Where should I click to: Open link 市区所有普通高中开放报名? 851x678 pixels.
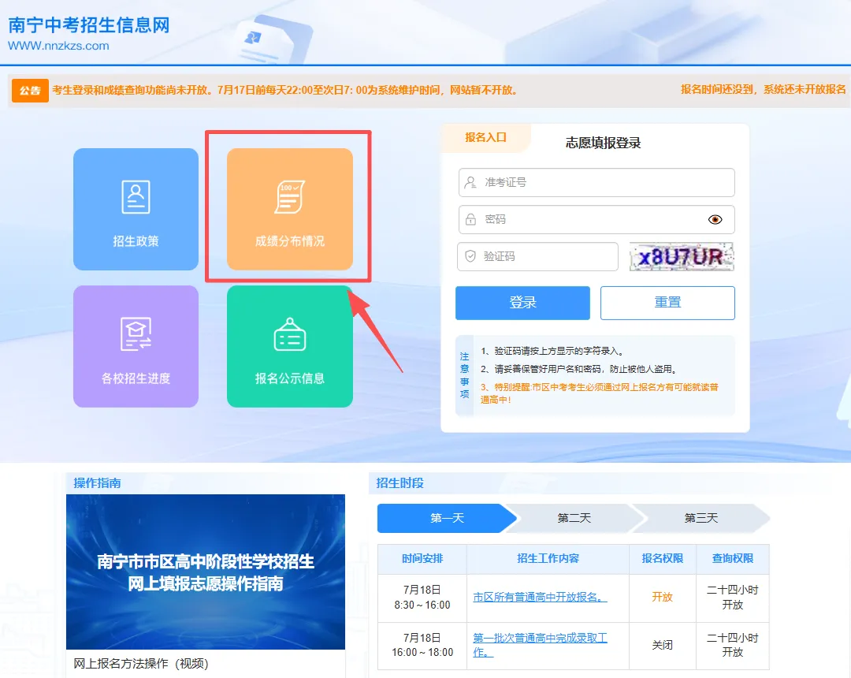540,597
